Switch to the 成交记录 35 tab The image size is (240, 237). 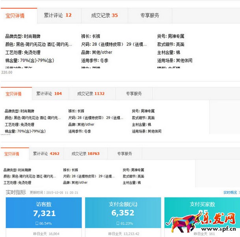[x=104, y=15]
